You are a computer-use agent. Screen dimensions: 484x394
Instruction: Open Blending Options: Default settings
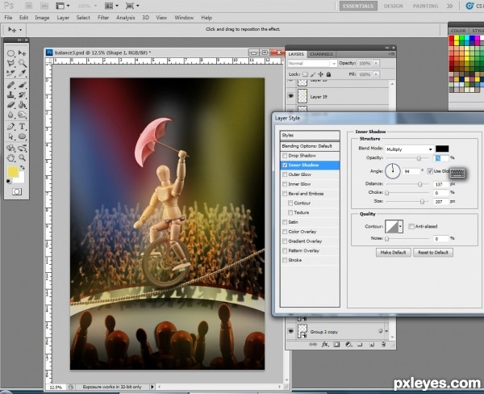310,146
